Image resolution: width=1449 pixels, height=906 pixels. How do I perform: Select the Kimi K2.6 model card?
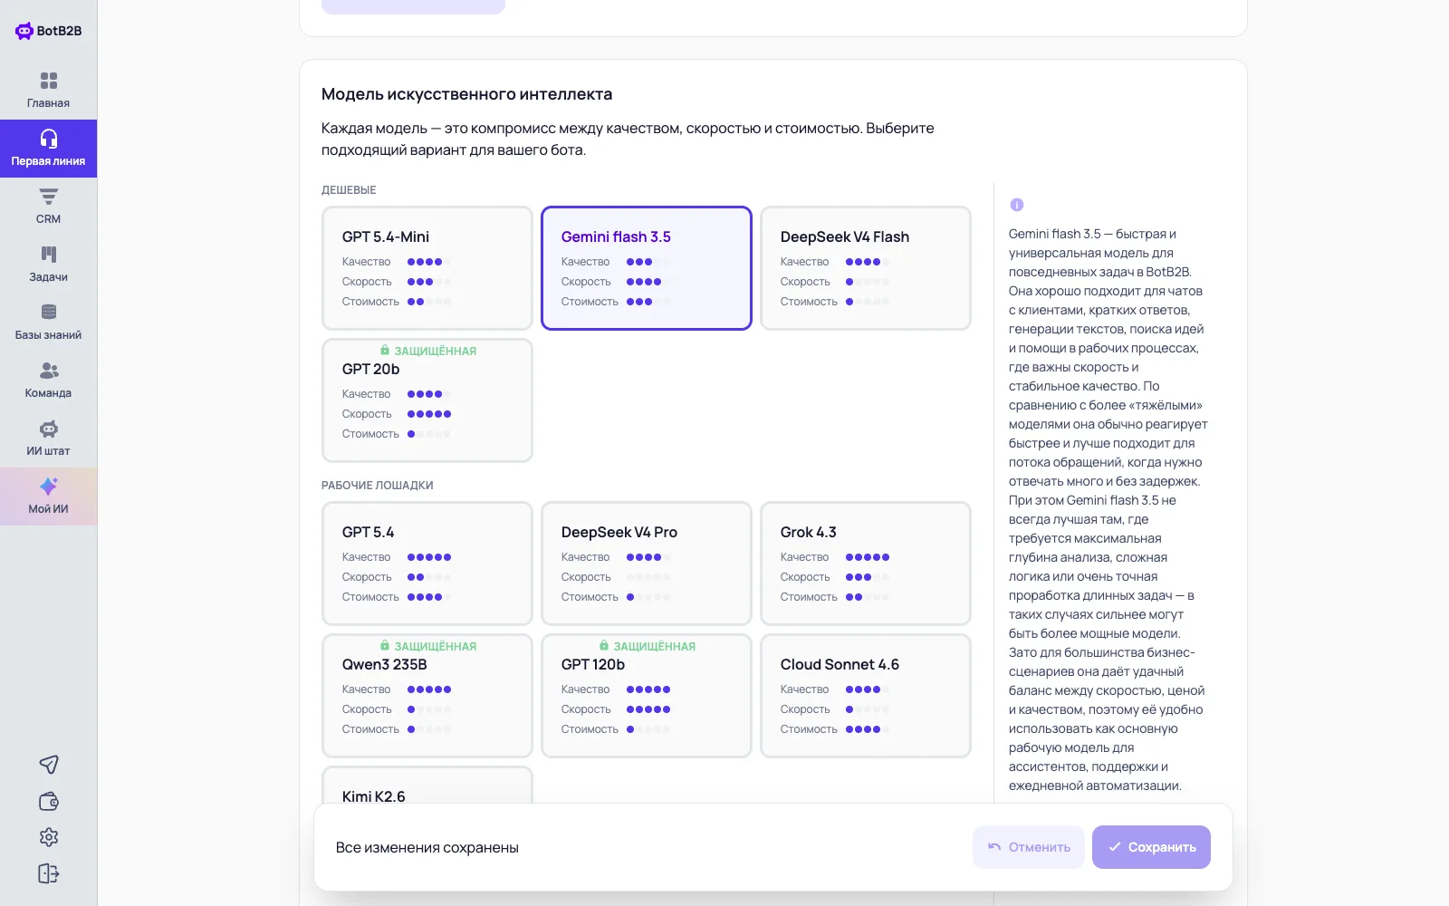pos(427,786)
